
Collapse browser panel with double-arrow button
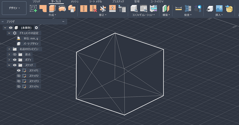[x=2, y=22]
